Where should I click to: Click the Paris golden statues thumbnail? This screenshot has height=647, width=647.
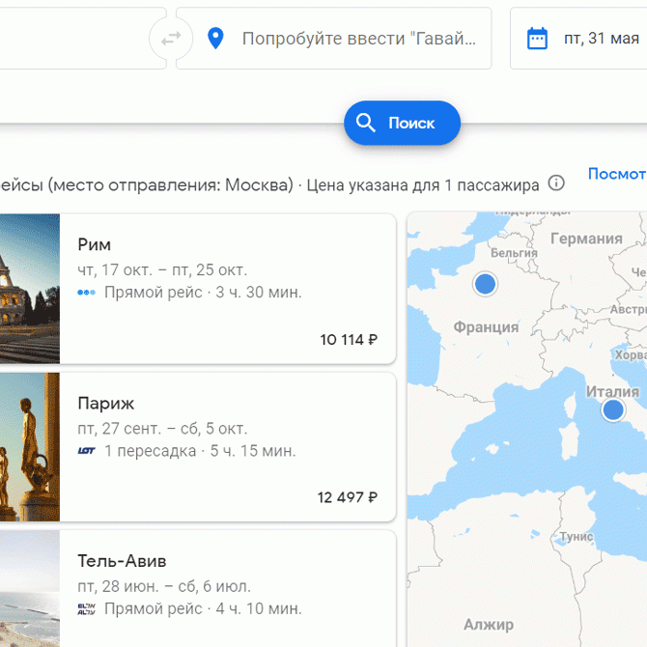[29, 447]
